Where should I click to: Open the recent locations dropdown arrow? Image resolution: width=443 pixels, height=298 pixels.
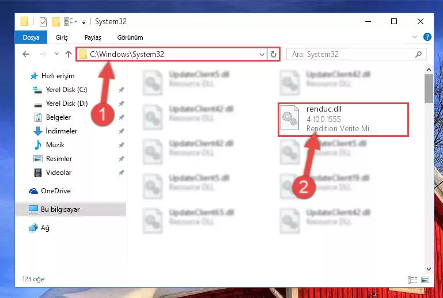tap(56, 54)
